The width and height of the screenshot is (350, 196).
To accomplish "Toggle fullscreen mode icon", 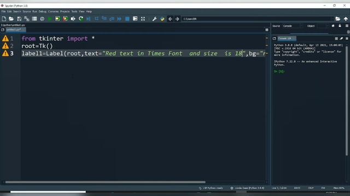I will point(143,19).
